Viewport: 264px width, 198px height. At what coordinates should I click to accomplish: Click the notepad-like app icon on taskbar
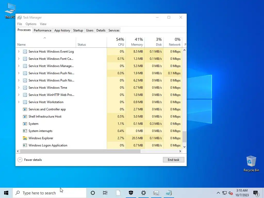(169, 193)
